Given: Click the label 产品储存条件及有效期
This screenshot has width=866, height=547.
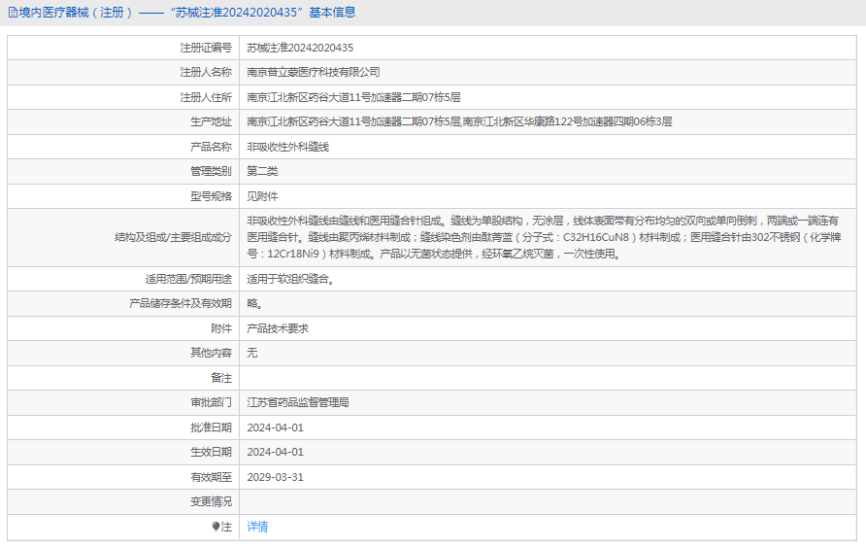Looking at the screenshot, I should (x=181, y=303).
